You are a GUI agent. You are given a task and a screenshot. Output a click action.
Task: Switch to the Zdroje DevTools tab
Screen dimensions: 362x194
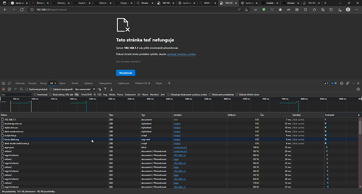point(43,83)
